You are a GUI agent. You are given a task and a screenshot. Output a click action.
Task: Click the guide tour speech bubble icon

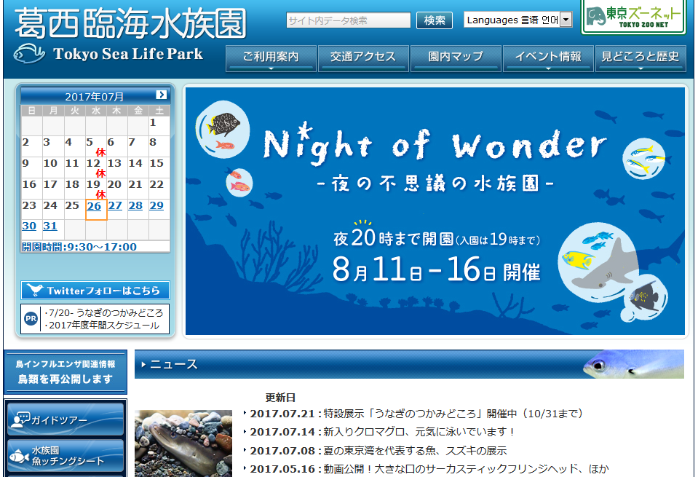20,419
